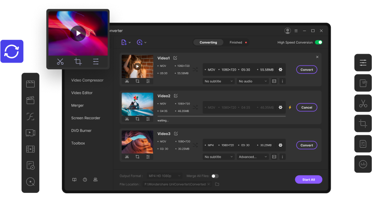Viewport: 382px width, 200px height.
Task: Open DVD Burner from the sidebar
Action: pyautogui.click(x=81, y=131)
